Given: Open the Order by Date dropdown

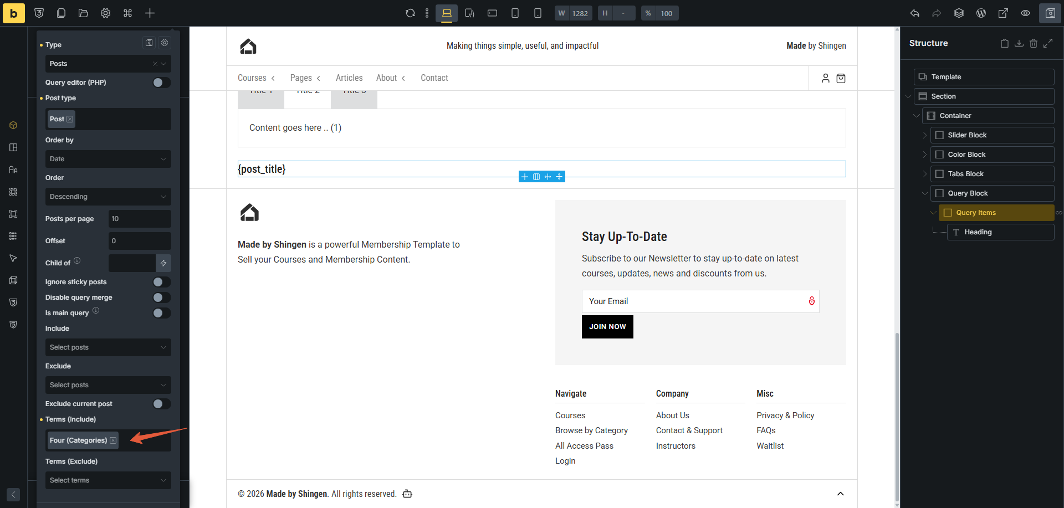Looking at the screenshot, I should tap(108, 159).
